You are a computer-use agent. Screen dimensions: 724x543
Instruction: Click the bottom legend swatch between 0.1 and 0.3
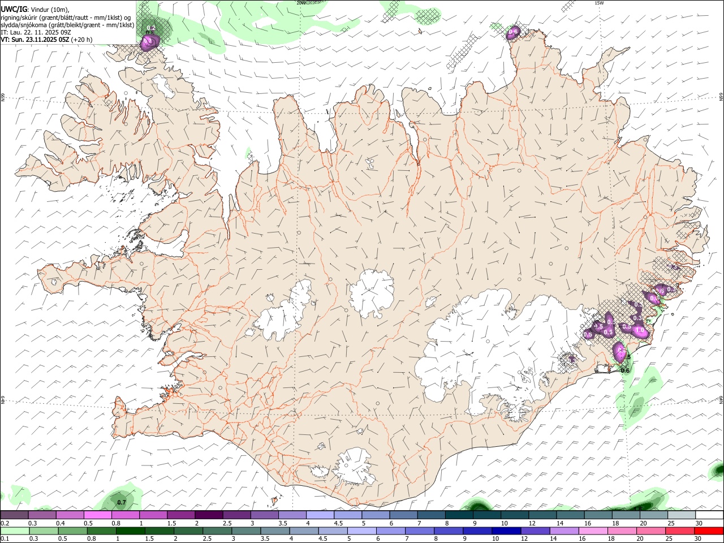(x=15, y=531)
